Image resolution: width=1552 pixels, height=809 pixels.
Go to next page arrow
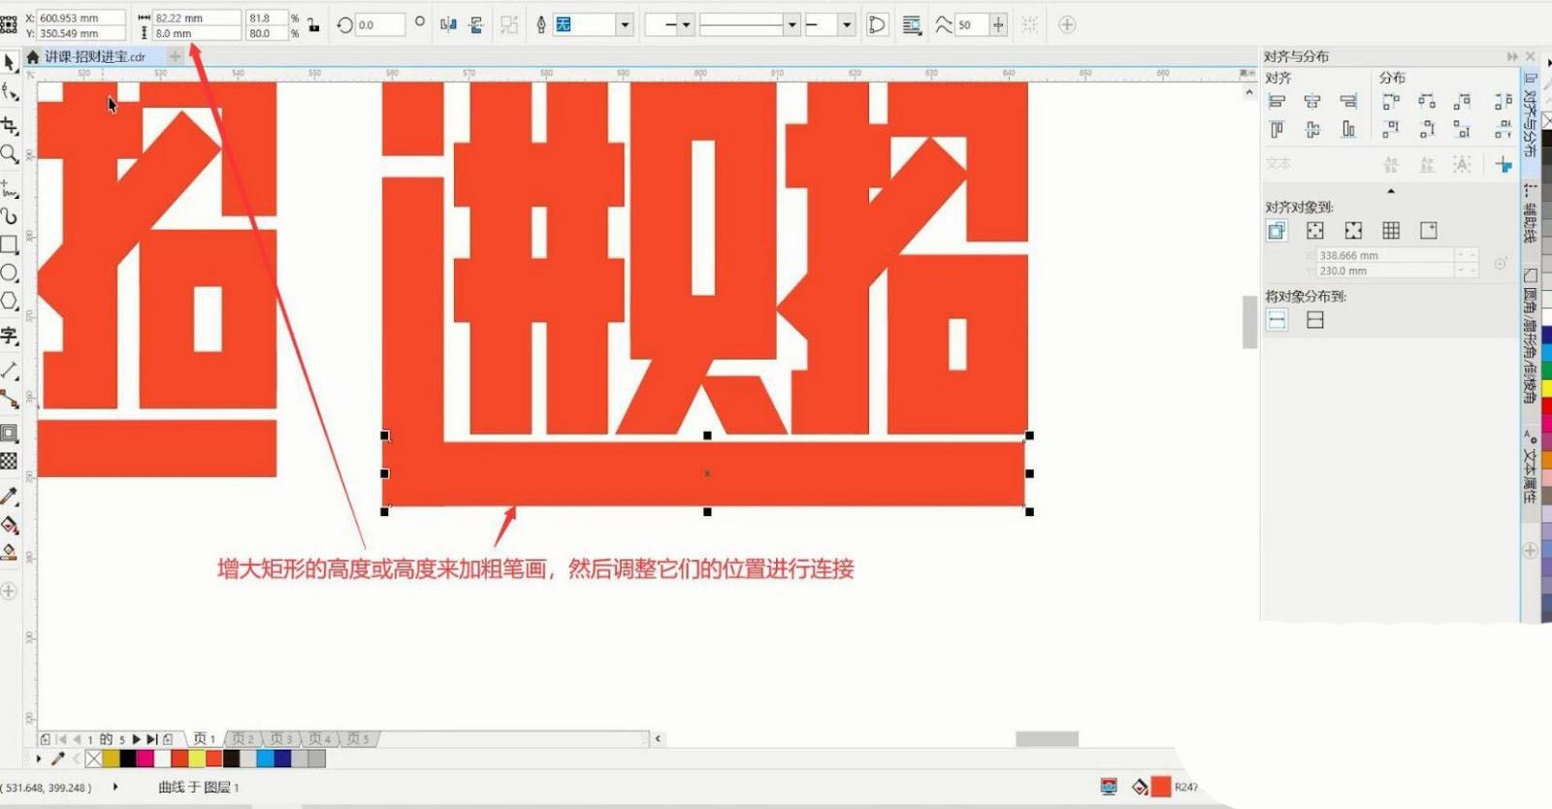pos(136,739)
